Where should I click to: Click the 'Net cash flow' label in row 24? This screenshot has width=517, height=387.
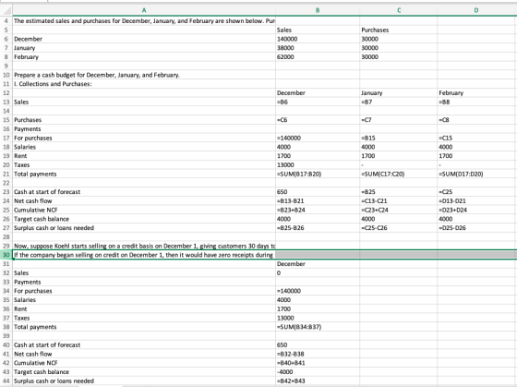coord(33,201)
